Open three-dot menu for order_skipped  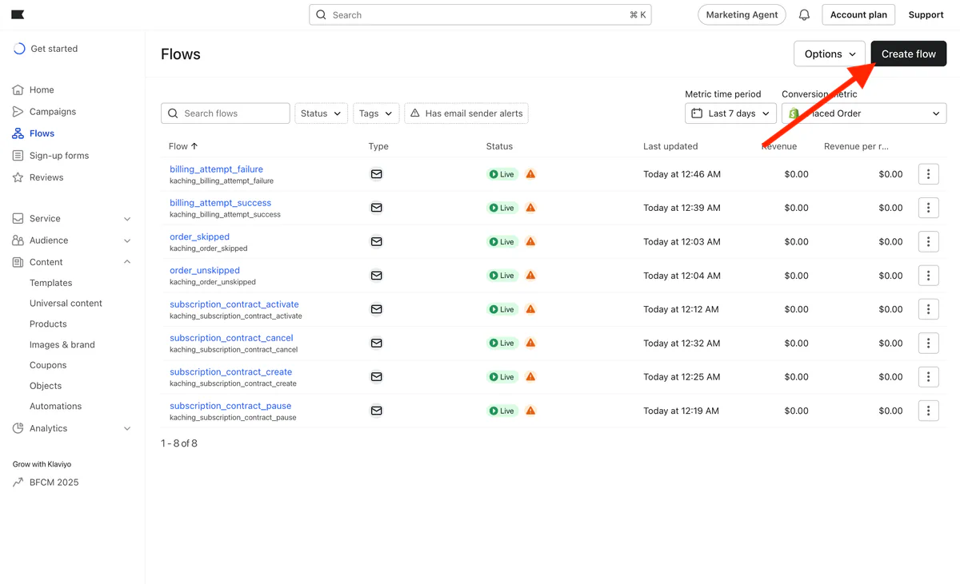(x=928, y=241)
